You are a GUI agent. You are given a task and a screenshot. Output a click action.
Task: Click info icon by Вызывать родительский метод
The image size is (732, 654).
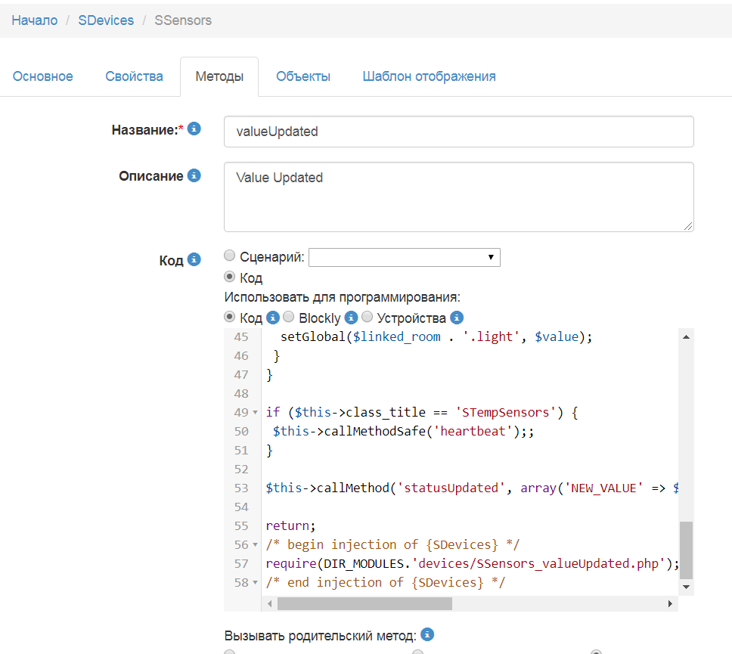click(427, 634)
